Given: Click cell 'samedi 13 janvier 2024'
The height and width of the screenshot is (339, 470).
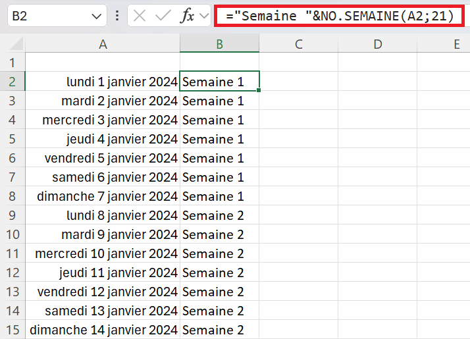Looking at the screenshot, I should (x=103, y=311).
